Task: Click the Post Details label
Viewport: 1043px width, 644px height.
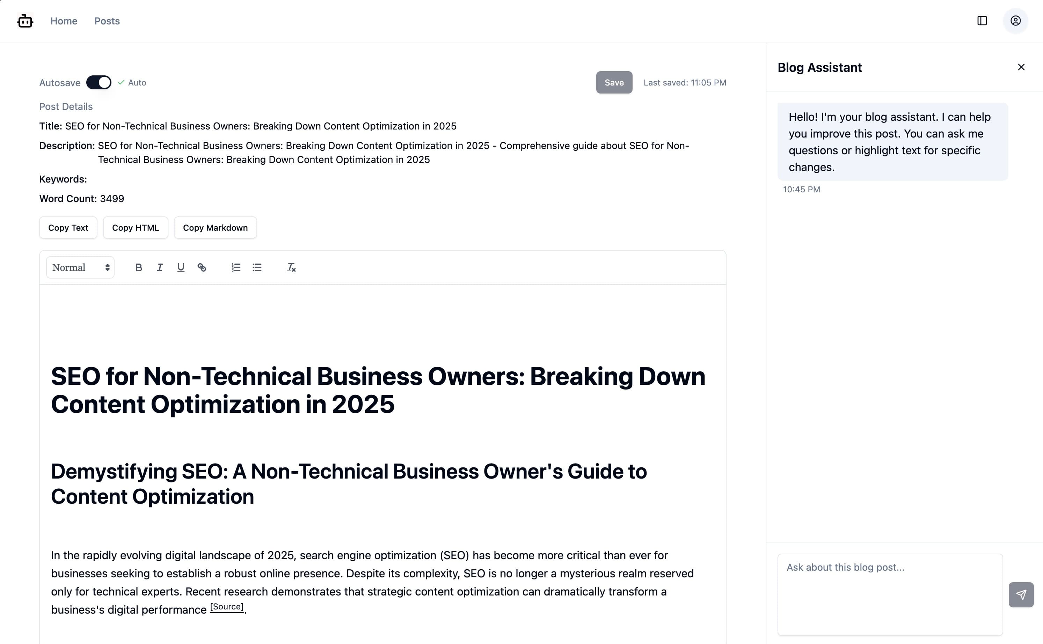Action: (x=66, y=106)
